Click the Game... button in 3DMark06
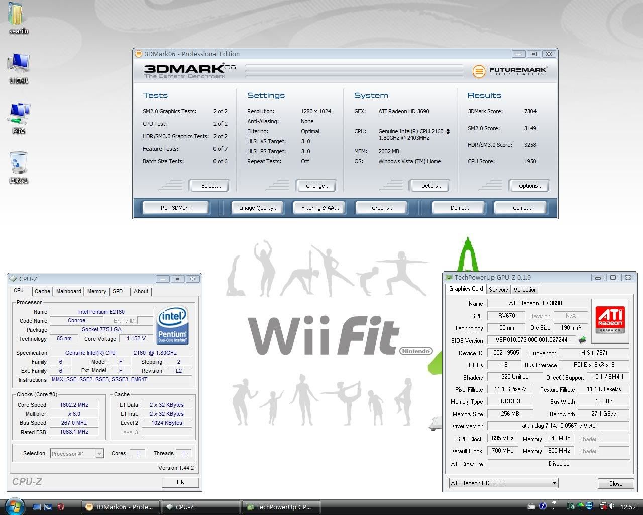The image size is (643, 515). click(521, 208)
